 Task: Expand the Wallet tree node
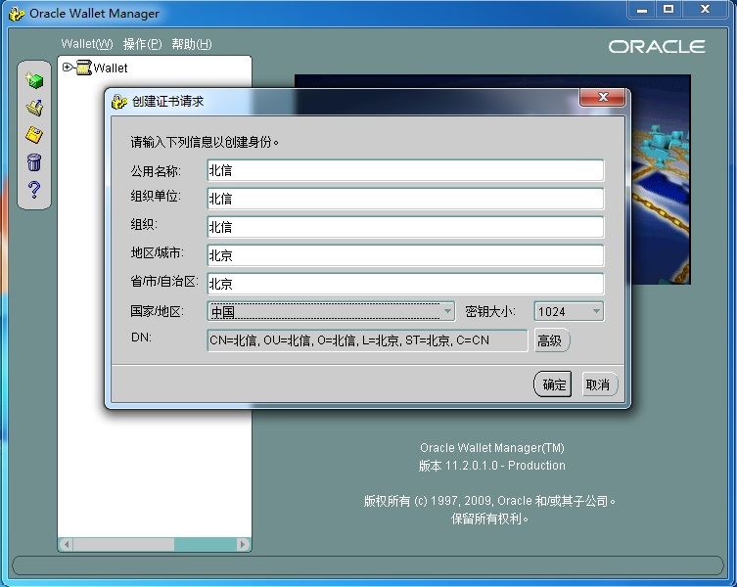pos(67,68)
